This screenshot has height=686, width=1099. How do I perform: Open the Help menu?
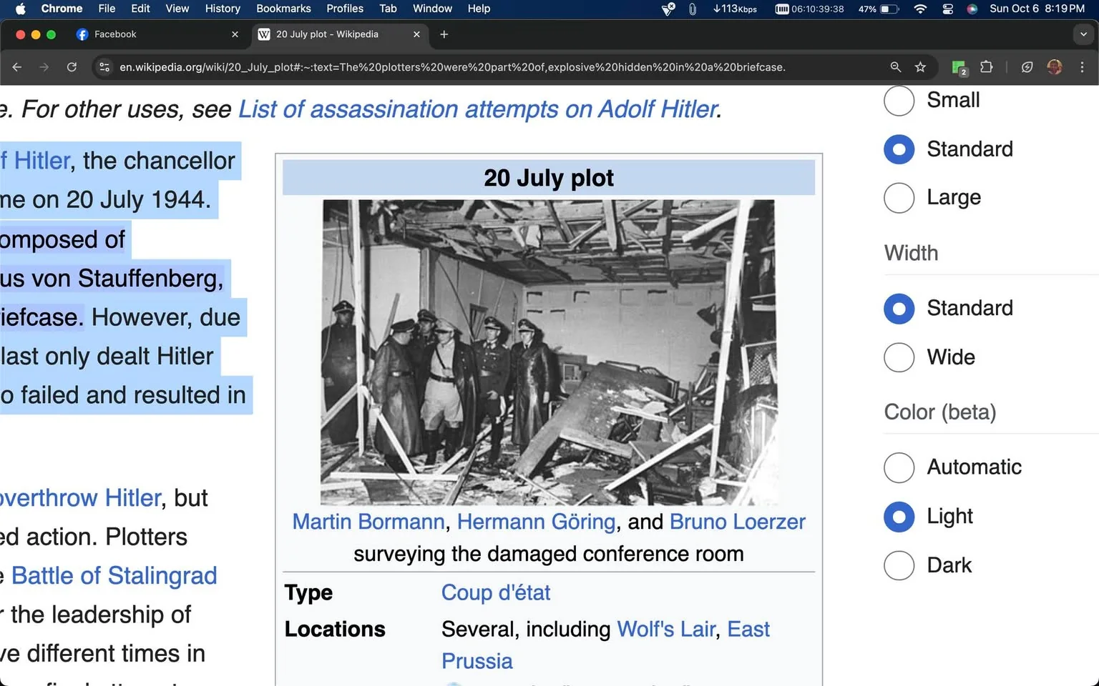click(x=479, y=9)
